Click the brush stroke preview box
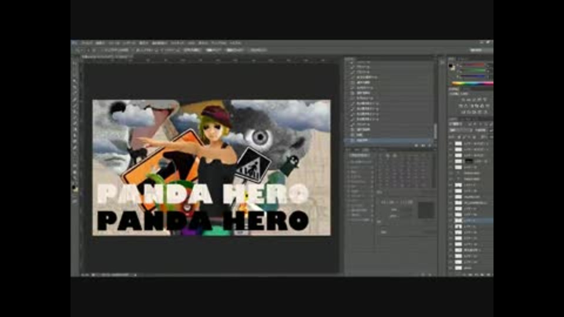The height and width of the screenshot is (317, 564). pyautogui.click(x=425, y=210)
